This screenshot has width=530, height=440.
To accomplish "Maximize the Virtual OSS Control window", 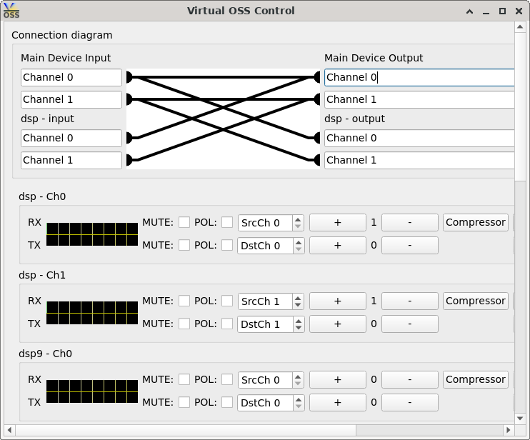I will click(503, 11).
